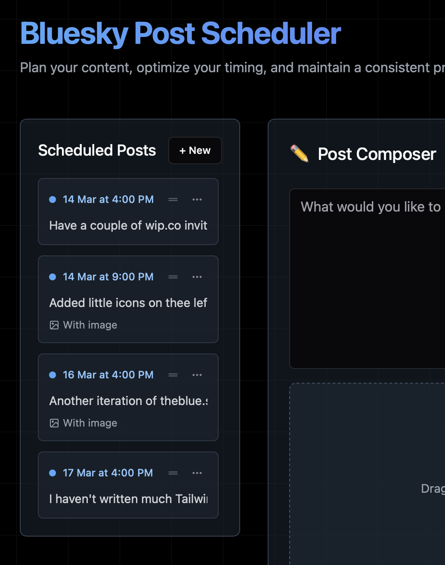Click the 14 Mar at 9:00 PM date
This screenshot has width=445, height=565.
(x=108, y=277)
